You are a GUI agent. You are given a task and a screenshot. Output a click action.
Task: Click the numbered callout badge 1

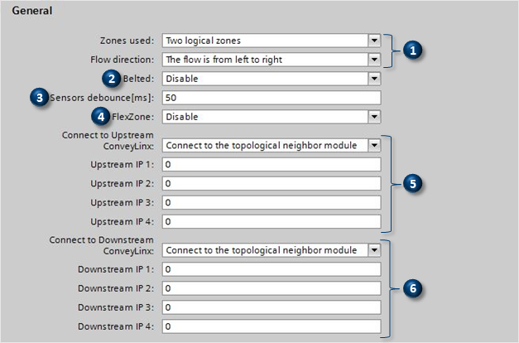(x=415, y=49)
